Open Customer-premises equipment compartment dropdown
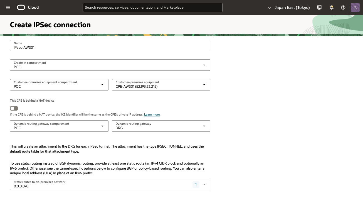363x198 pixels. [59, 85]
